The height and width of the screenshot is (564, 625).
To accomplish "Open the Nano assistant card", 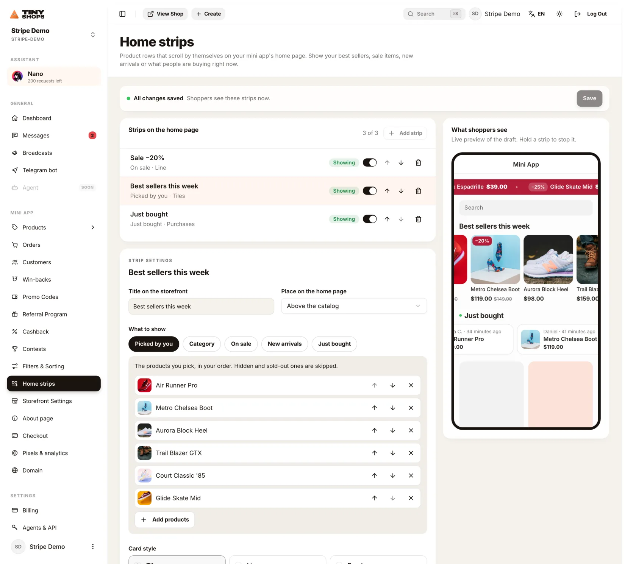I will pyautogui.click(x=54, y=76).
